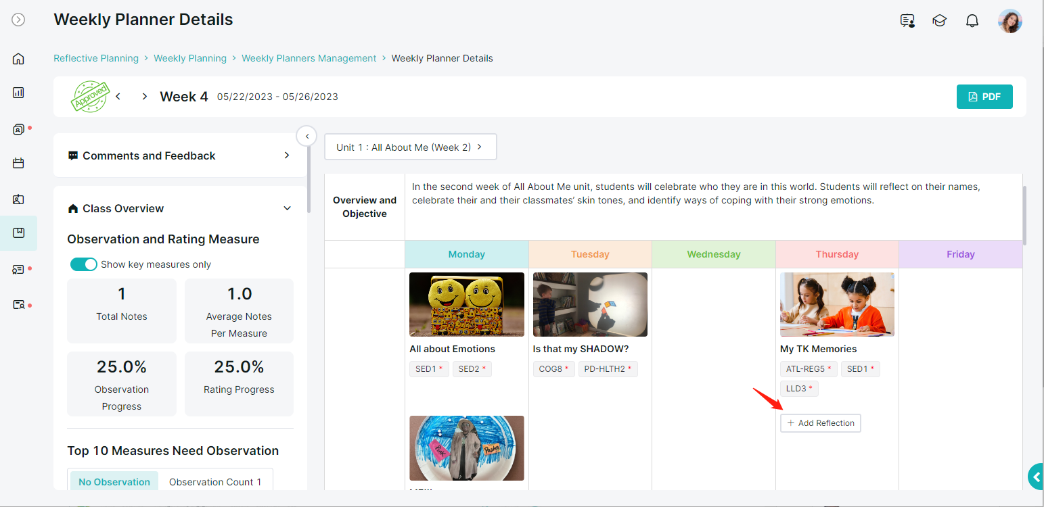Go to Reflective Planning breadcrumb
This screenshot has width=1044, height=507.
[x=96, y=58]
